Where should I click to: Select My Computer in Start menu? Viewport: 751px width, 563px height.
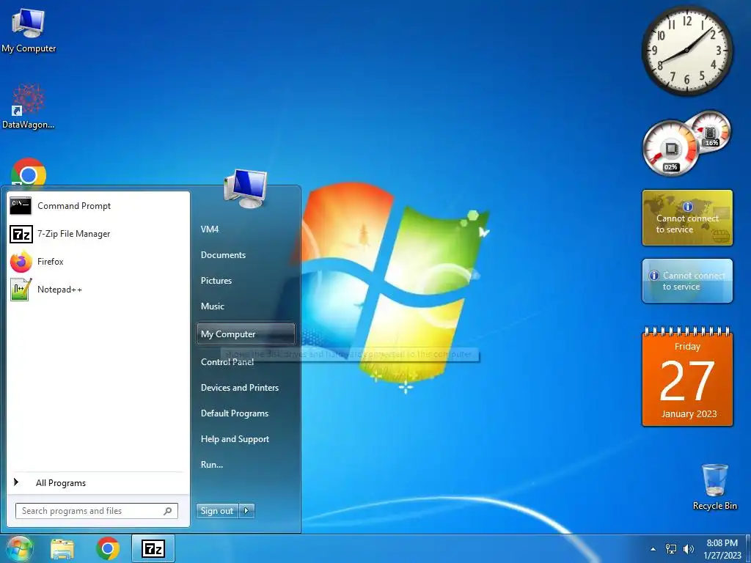[245, 334]
